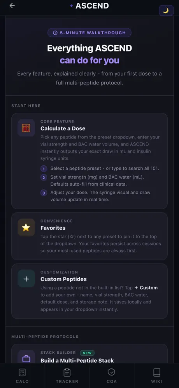
Task: Click the abacus Calculate a Dose icon
Action: [26, 128]
